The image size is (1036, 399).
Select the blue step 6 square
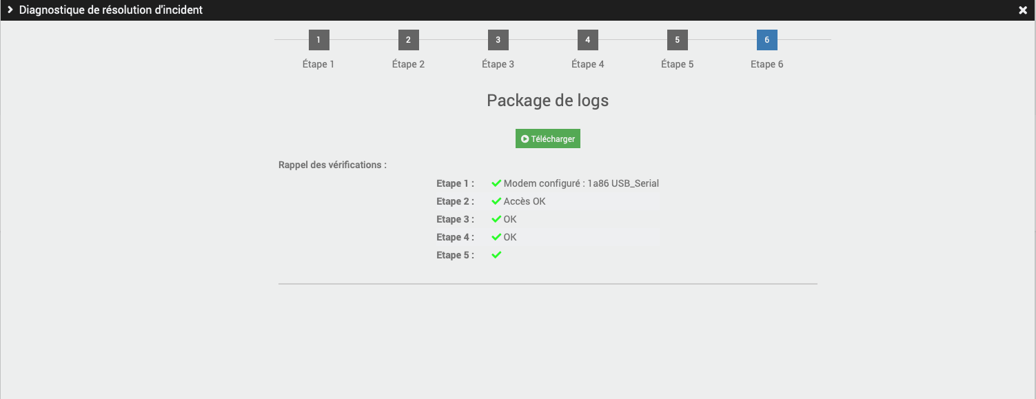click(766, 40)
